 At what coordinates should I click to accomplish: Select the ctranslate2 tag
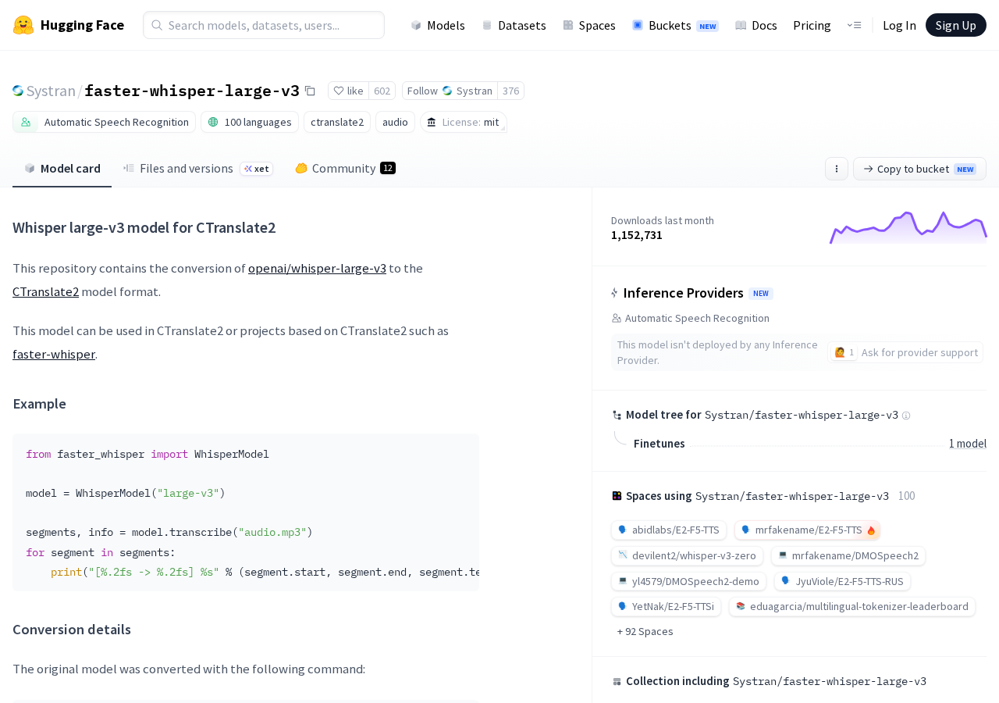point(337,122)
